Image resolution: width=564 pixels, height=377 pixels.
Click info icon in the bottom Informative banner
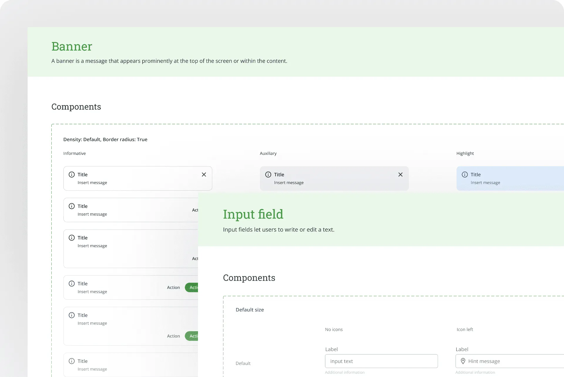click(x=72, y=361)
